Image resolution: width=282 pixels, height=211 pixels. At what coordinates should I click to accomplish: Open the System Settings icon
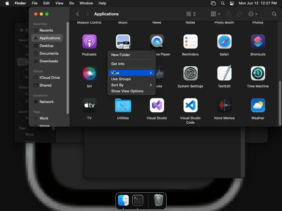tap(191, 73)
